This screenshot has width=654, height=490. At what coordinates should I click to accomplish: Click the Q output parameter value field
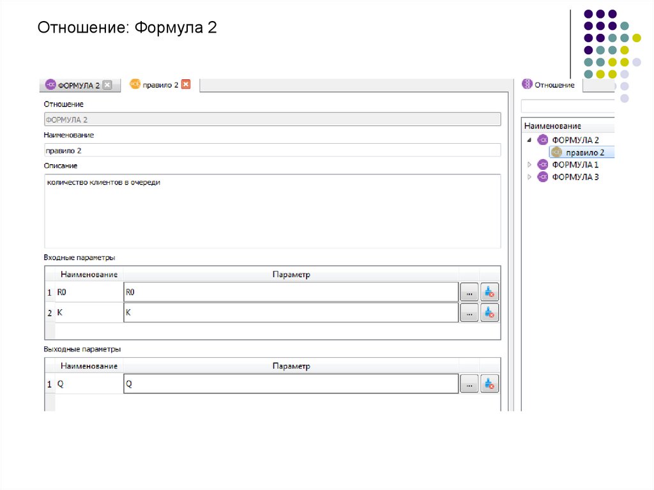(291, 383)
